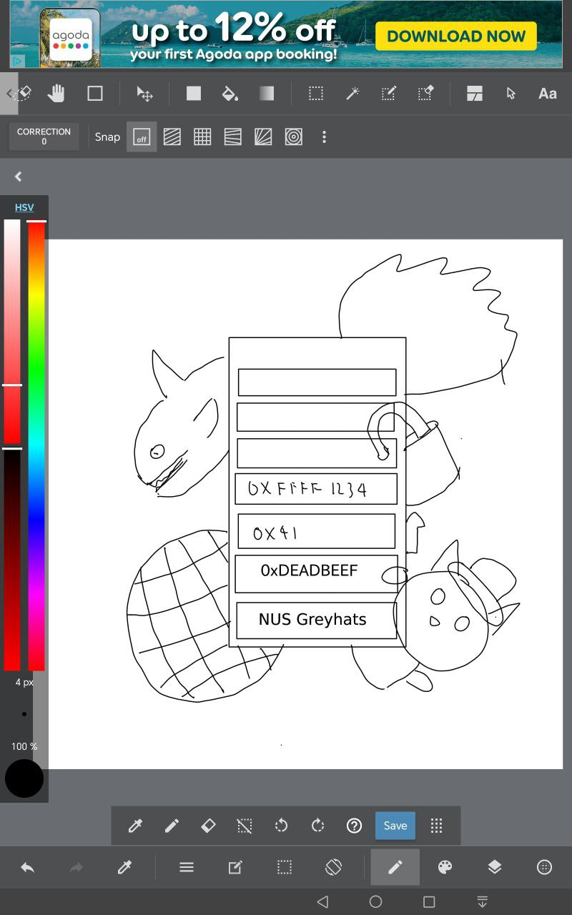The height and width of the screenshot is (915, 572).
Task: Open the hamburger main menu
Action: [x=187, y=867]
